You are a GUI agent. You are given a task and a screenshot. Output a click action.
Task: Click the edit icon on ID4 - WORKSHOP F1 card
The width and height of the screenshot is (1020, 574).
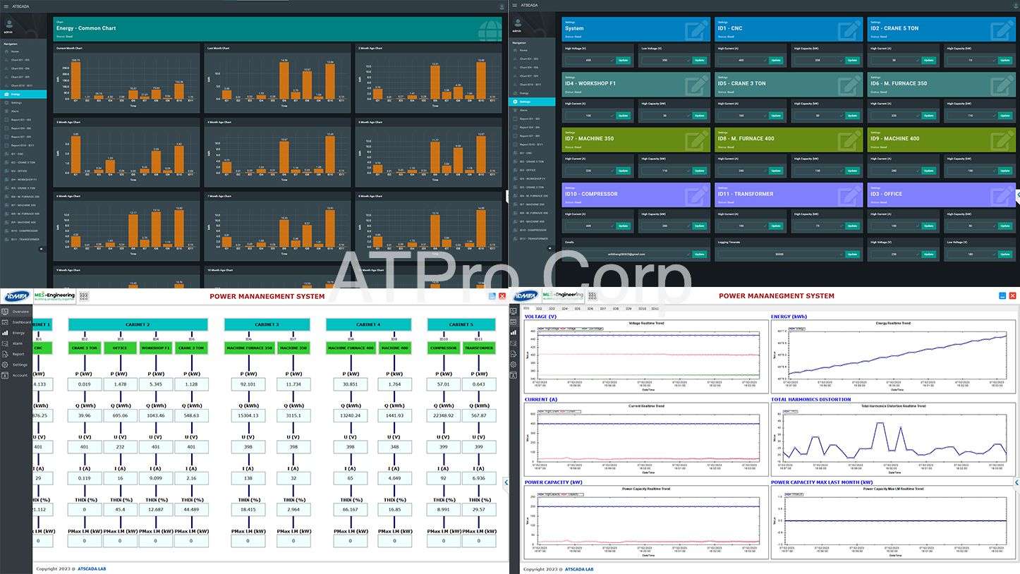click(x=697, y=85)
